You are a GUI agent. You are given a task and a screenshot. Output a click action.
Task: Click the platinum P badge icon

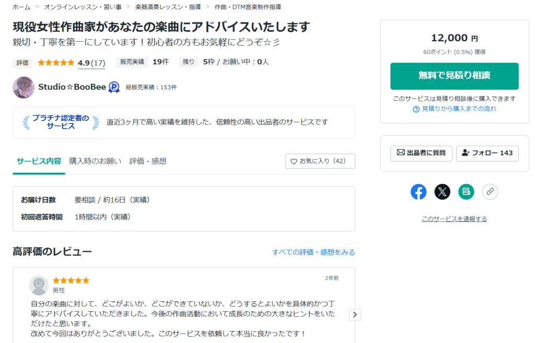pyautogui.click(x=114, y=87)
